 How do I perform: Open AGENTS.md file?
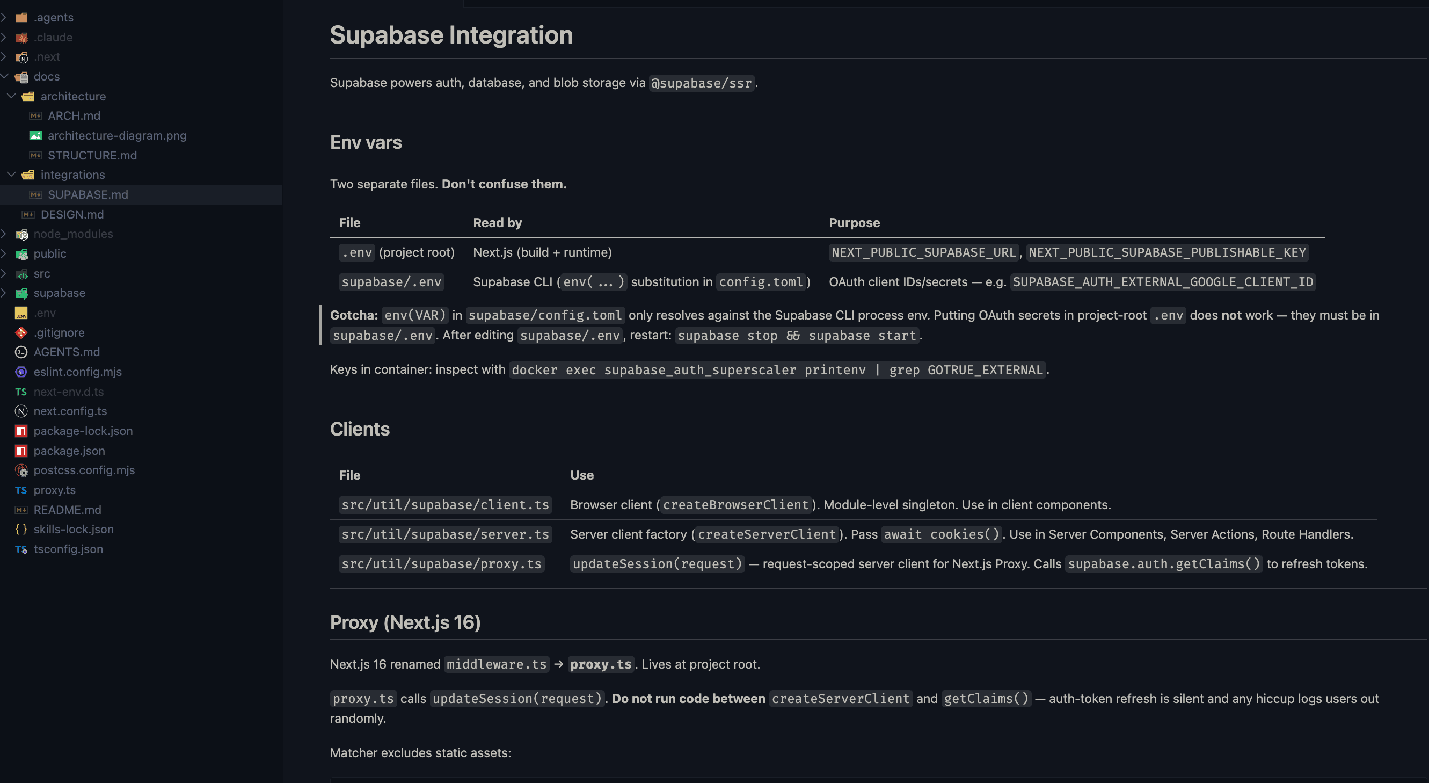[67, 352]
